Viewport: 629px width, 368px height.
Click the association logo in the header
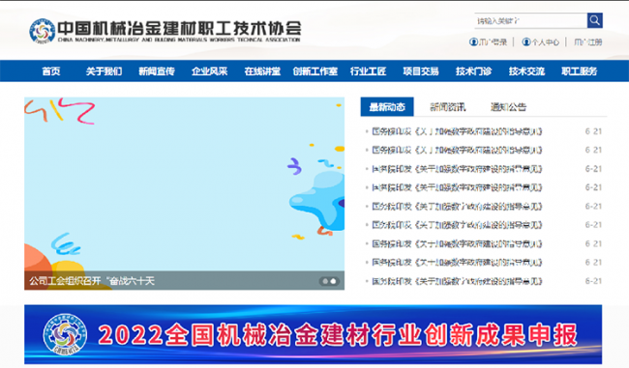pyautogui.click(x=43, y=31)
